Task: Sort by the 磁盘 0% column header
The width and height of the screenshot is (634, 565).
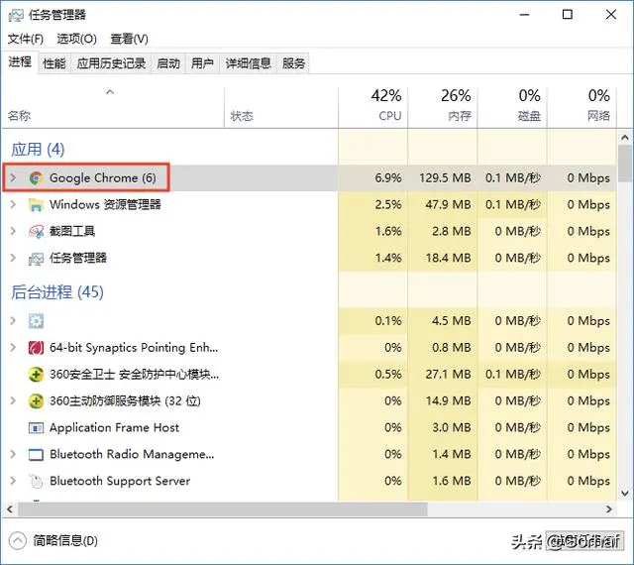Action: coord(512,107)
